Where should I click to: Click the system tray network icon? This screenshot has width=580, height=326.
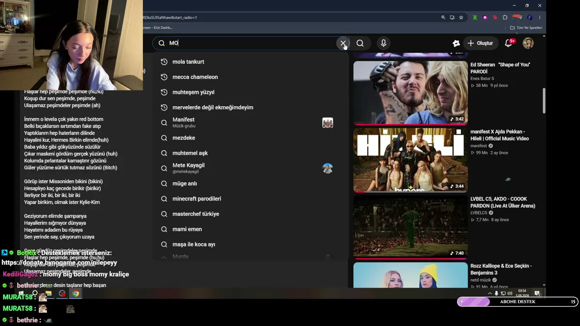[x=503, y=293]
